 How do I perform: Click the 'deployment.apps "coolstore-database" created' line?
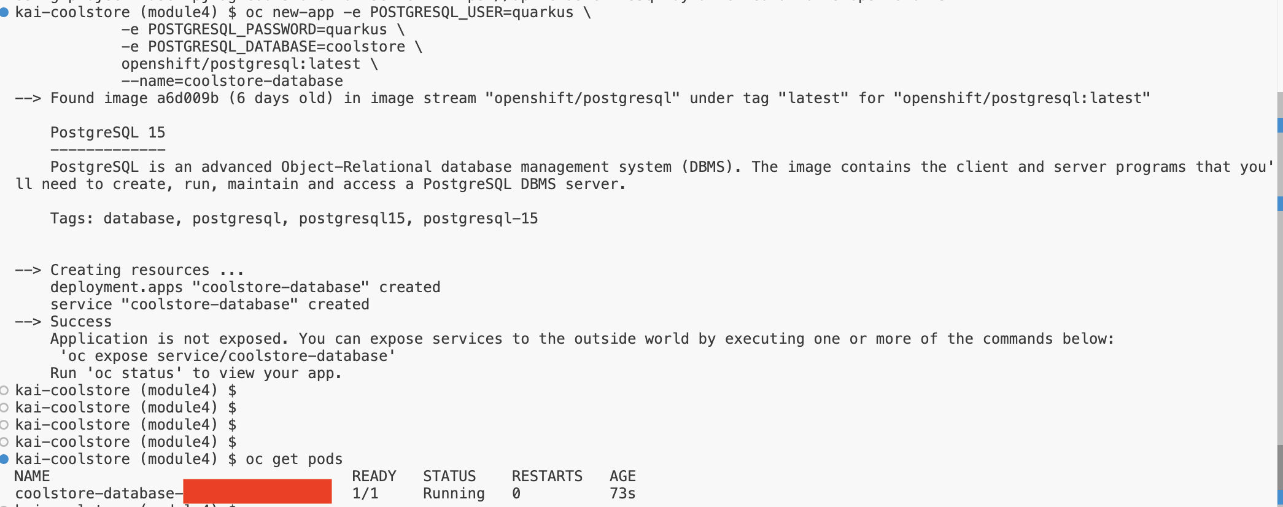(245, 287)
